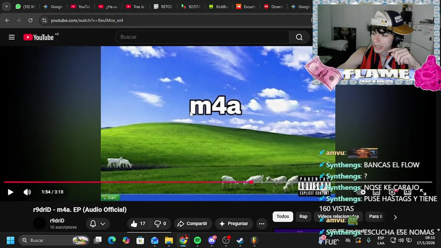Select the Todos filter chip
The width and height of the screenshot is (441, 248).
[283, 216]
